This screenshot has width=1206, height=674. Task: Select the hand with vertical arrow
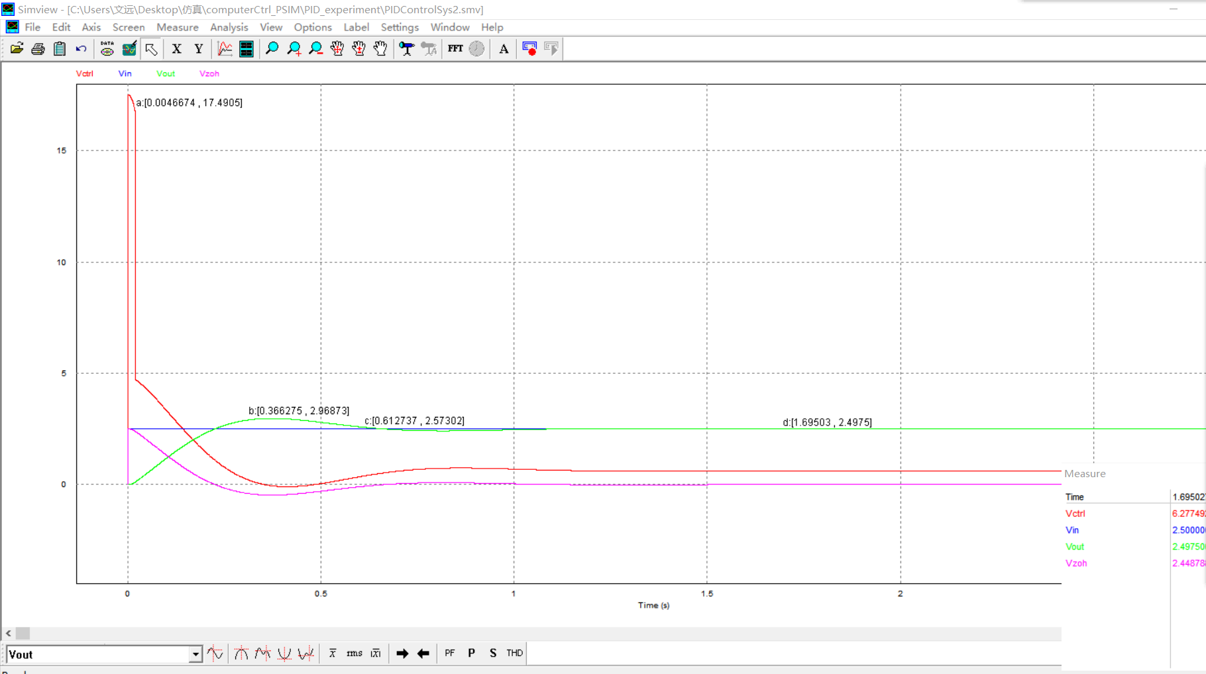(358, 48)
